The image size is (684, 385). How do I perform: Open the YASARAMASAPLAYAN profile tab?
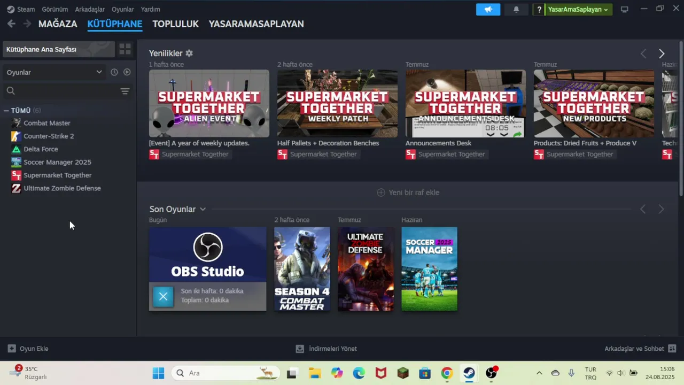pos(256,24)
